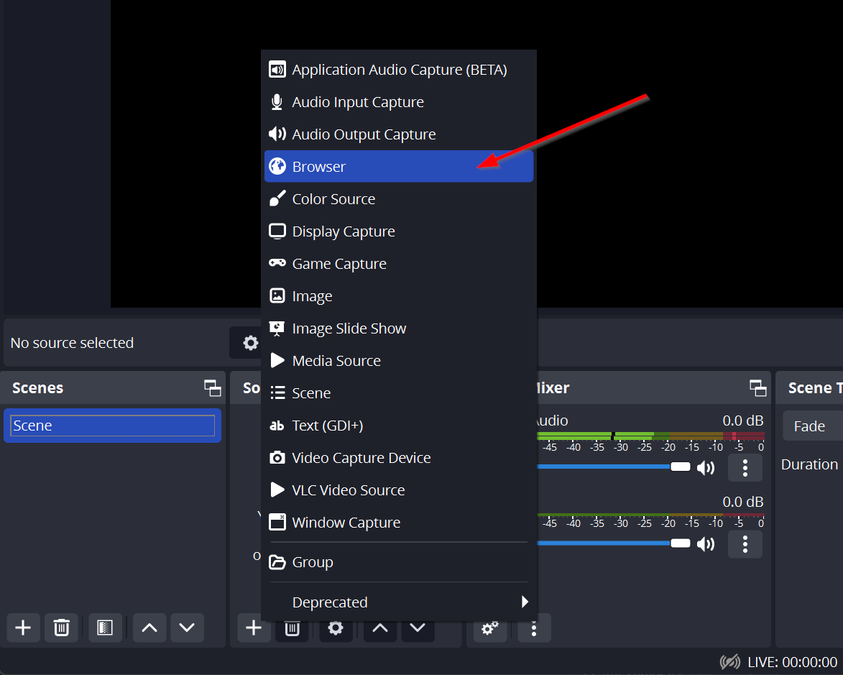Open advanced audio properties gears icon
The image size is (843, 675).
coord(490,628)
